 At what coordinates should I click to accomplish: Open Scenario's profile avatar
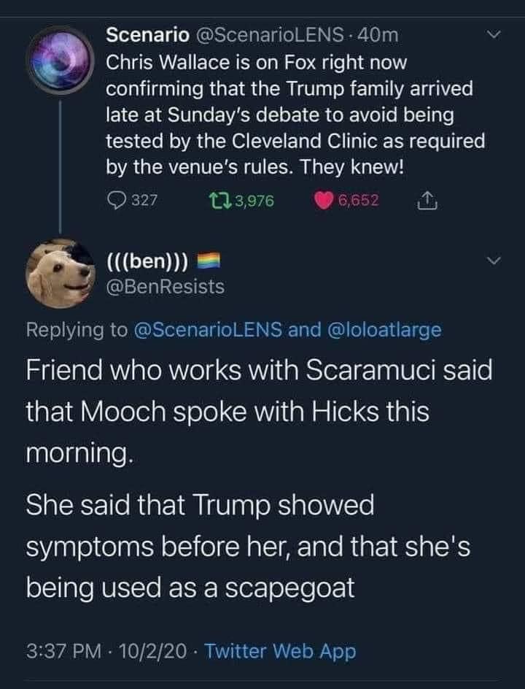(x=60, y=60)
